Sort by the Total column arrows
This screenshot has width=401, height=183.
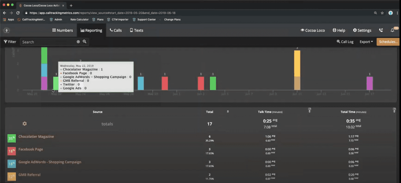pos(228,112)
